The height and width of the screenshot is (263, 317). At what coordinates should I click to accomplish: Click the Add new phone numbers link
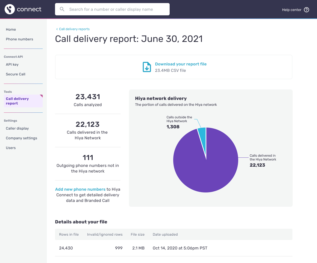(80, 189)
